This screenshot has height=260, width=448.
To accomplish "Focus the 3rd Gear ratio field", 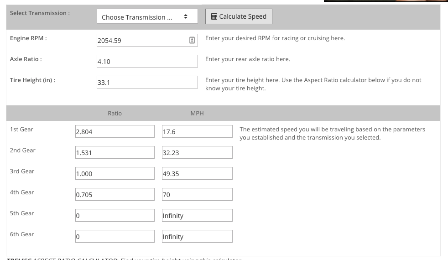I will tap(115, 173).
